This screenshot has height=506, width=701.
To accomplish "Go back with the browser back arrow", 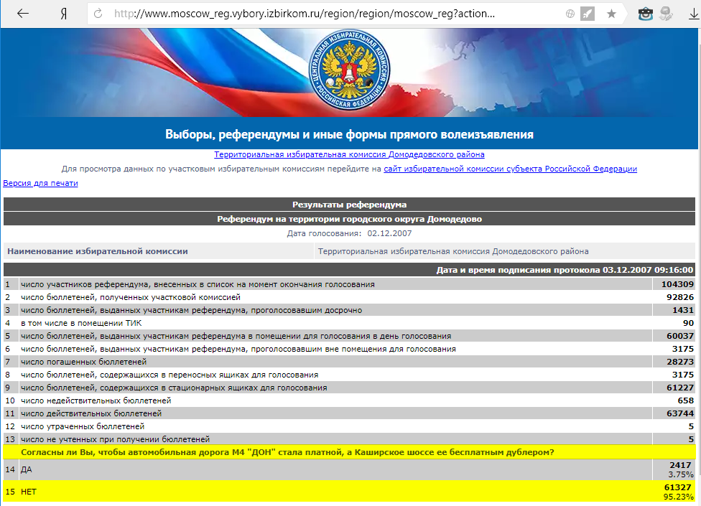I will point(23,14).
